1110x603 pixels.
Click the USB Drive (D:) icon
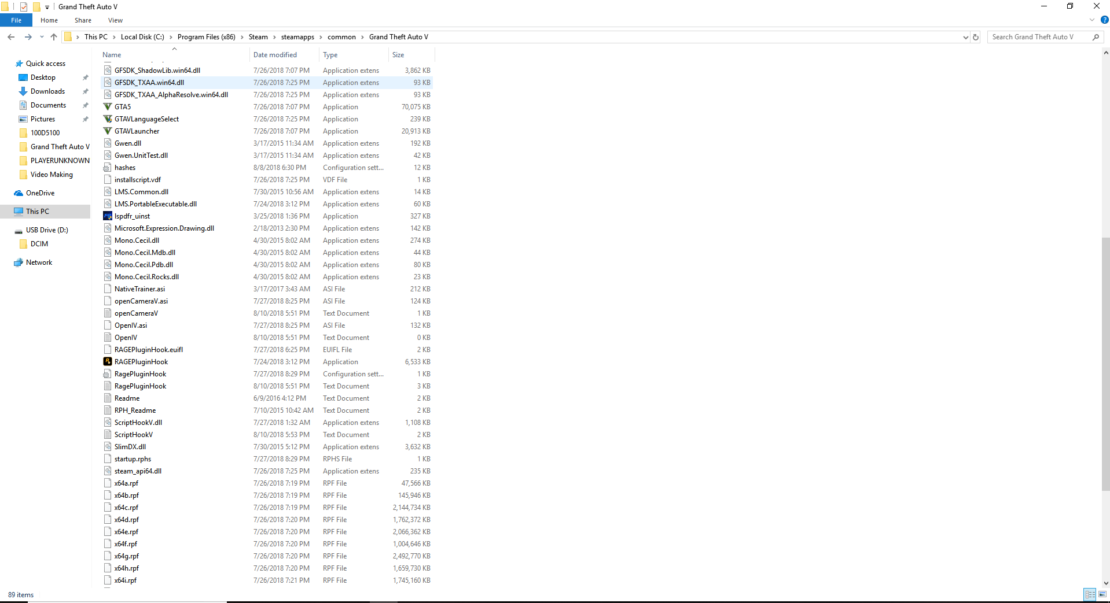pyautogui.click(x=19, y=230)
